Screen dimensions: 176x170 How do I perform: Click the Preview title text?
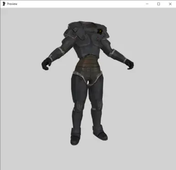pos(12,4)
